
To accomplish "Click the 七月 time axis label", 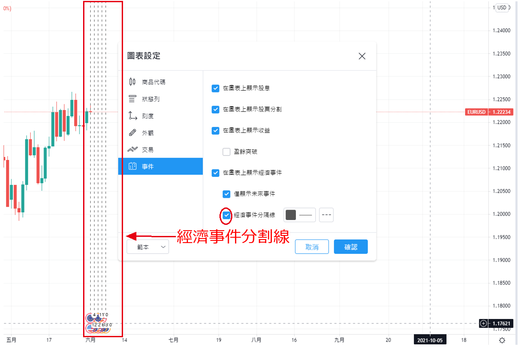I will (173, 340).
